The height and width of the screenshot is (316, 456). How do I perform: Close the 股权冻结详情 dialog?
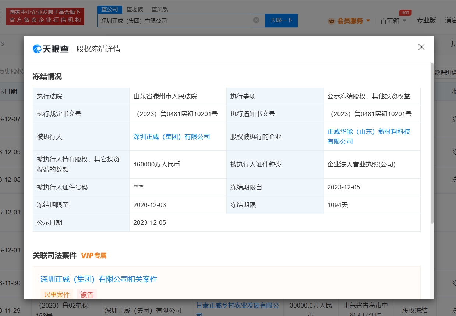coord(421,47)
